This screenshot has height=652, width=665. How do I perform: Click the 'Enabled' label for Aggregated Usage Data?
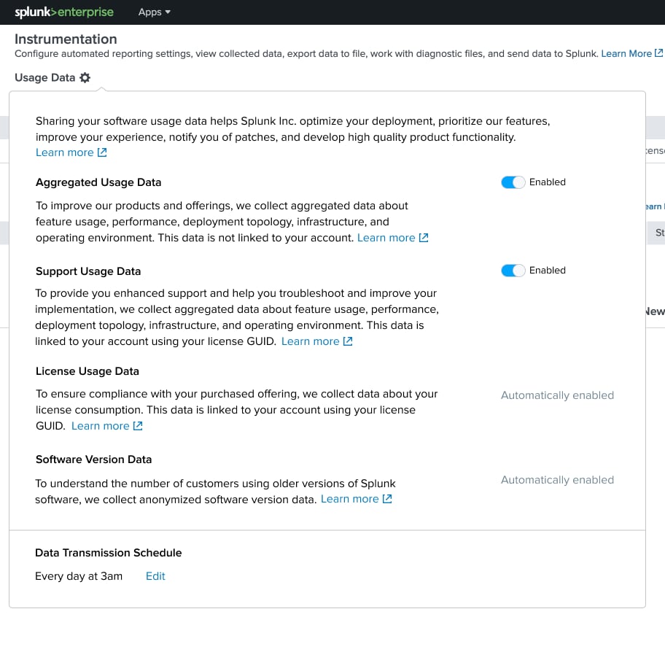pos(547,182)
